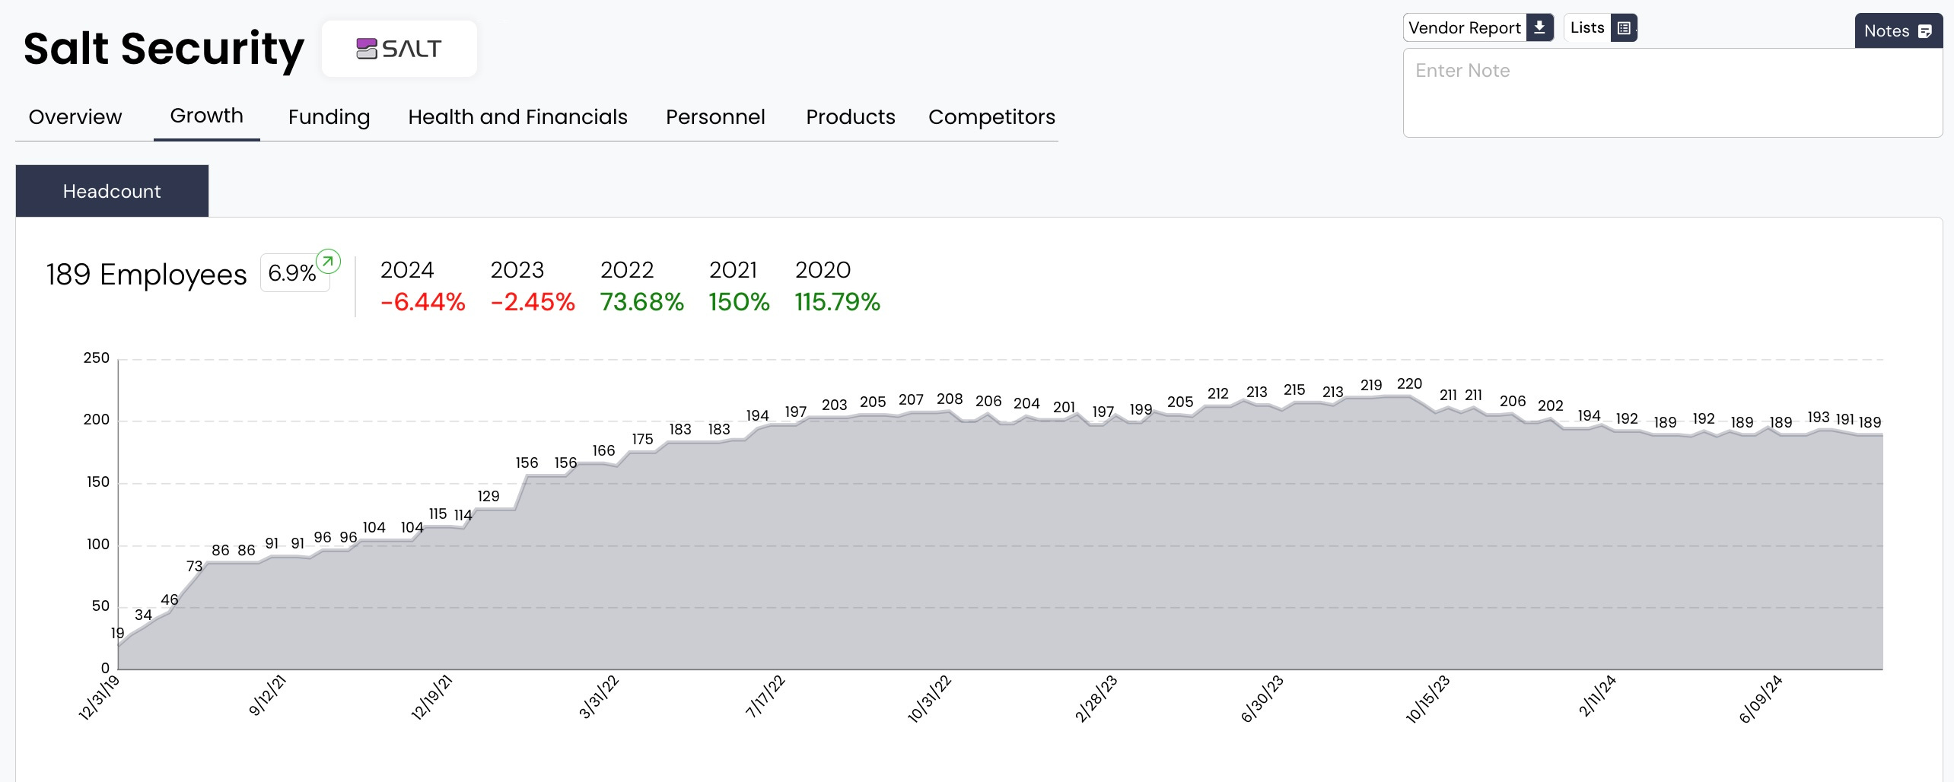Viewport: 1954px width, 782px height.
Task: Download the Vendor Report via download icon
Action: click(x=1539, y=27)
